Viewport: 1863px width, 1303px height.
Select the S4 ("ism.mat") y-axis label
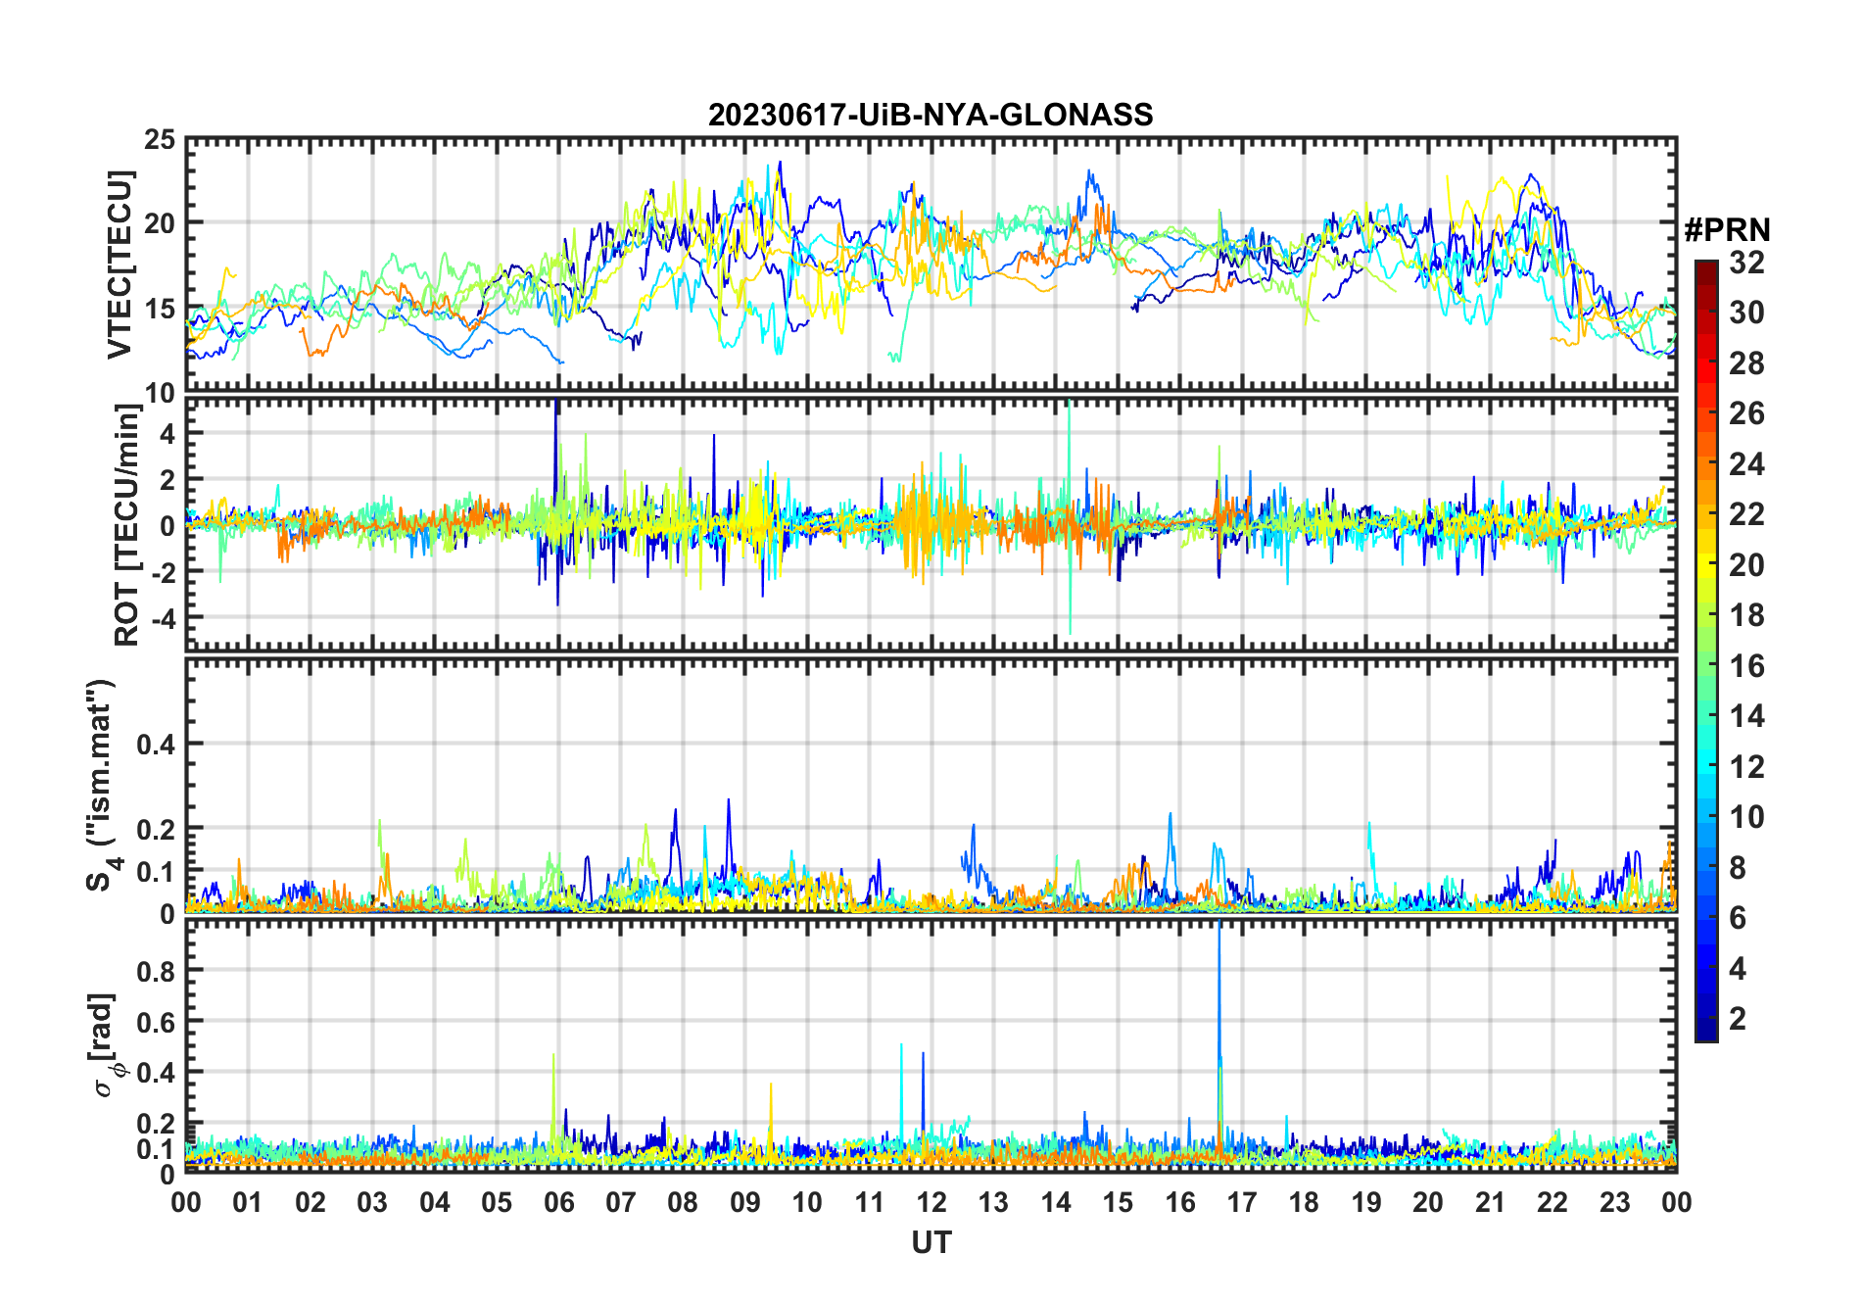(x=102, y=785)
